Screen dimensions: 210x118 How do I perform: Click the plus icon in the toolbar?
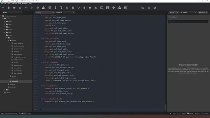tap(3, 8)
